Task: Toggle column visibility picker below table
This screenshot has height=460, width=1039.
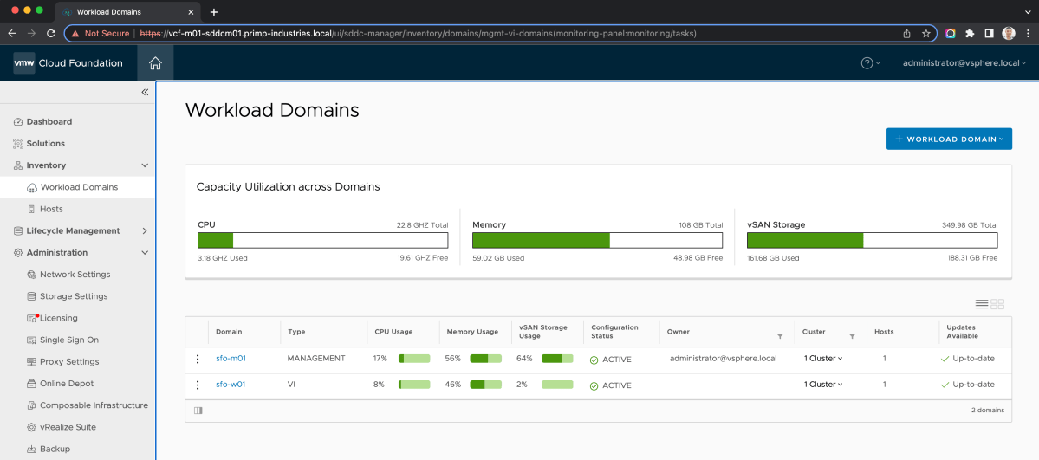Action: tap(198, 411)
